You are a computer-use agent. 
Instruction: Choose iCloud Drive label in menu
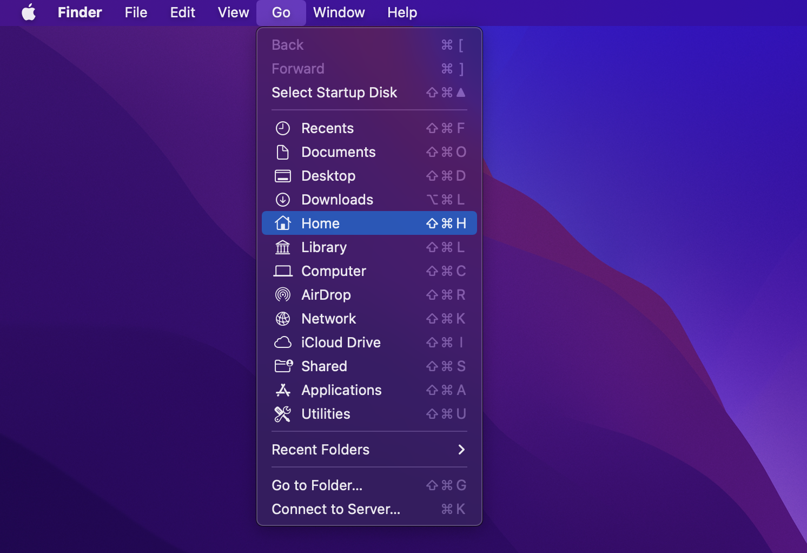point(341,343)
